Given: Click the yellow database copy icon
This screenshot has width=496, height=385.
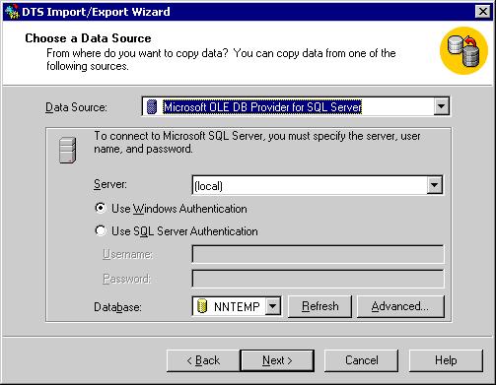Looking at the screenshot, I should coord(464,50).
